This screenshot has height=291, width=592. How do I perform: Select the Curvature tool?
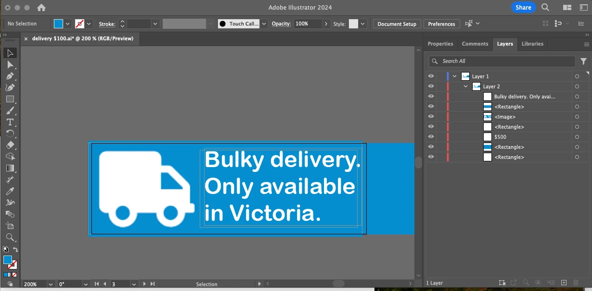point(10,87)
